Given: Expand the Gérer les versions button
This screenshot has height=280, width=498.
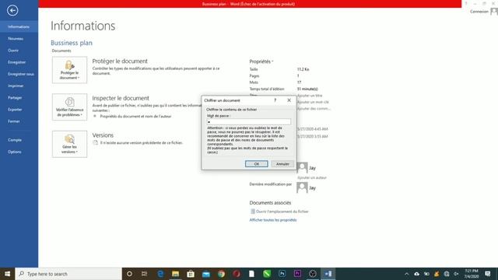Looking at the screenshot, I should tap(69, 144).
